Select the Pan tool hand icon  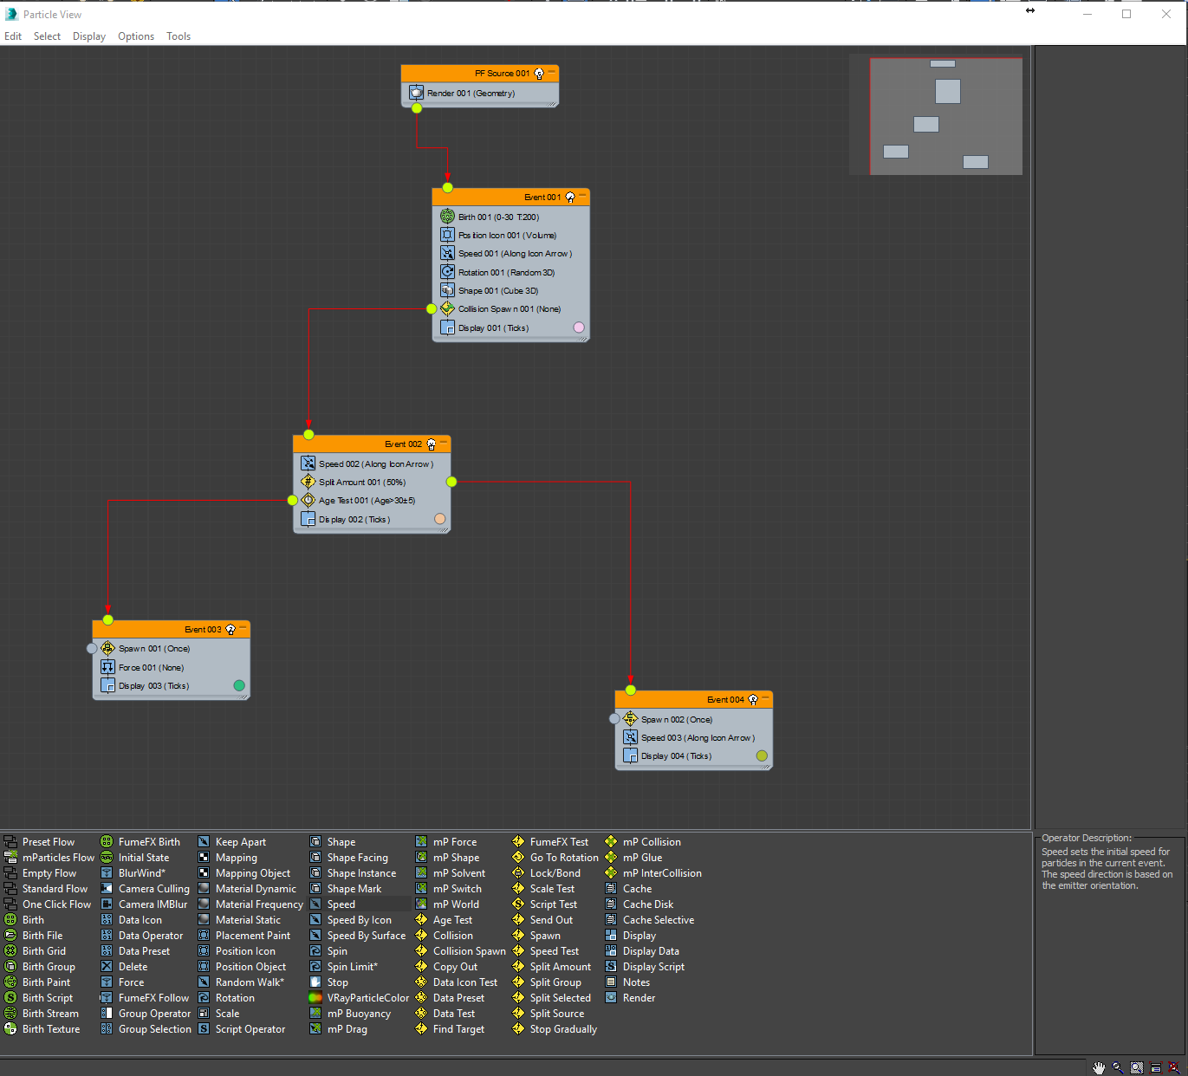1099,1068
